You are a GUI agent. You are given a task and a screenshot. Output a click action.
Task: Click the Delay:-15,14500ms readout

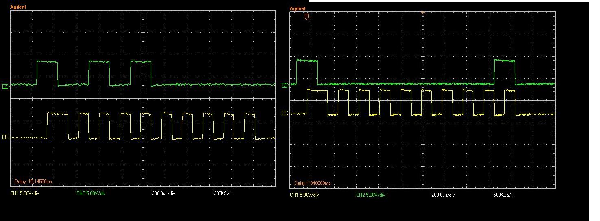[33, 182]
